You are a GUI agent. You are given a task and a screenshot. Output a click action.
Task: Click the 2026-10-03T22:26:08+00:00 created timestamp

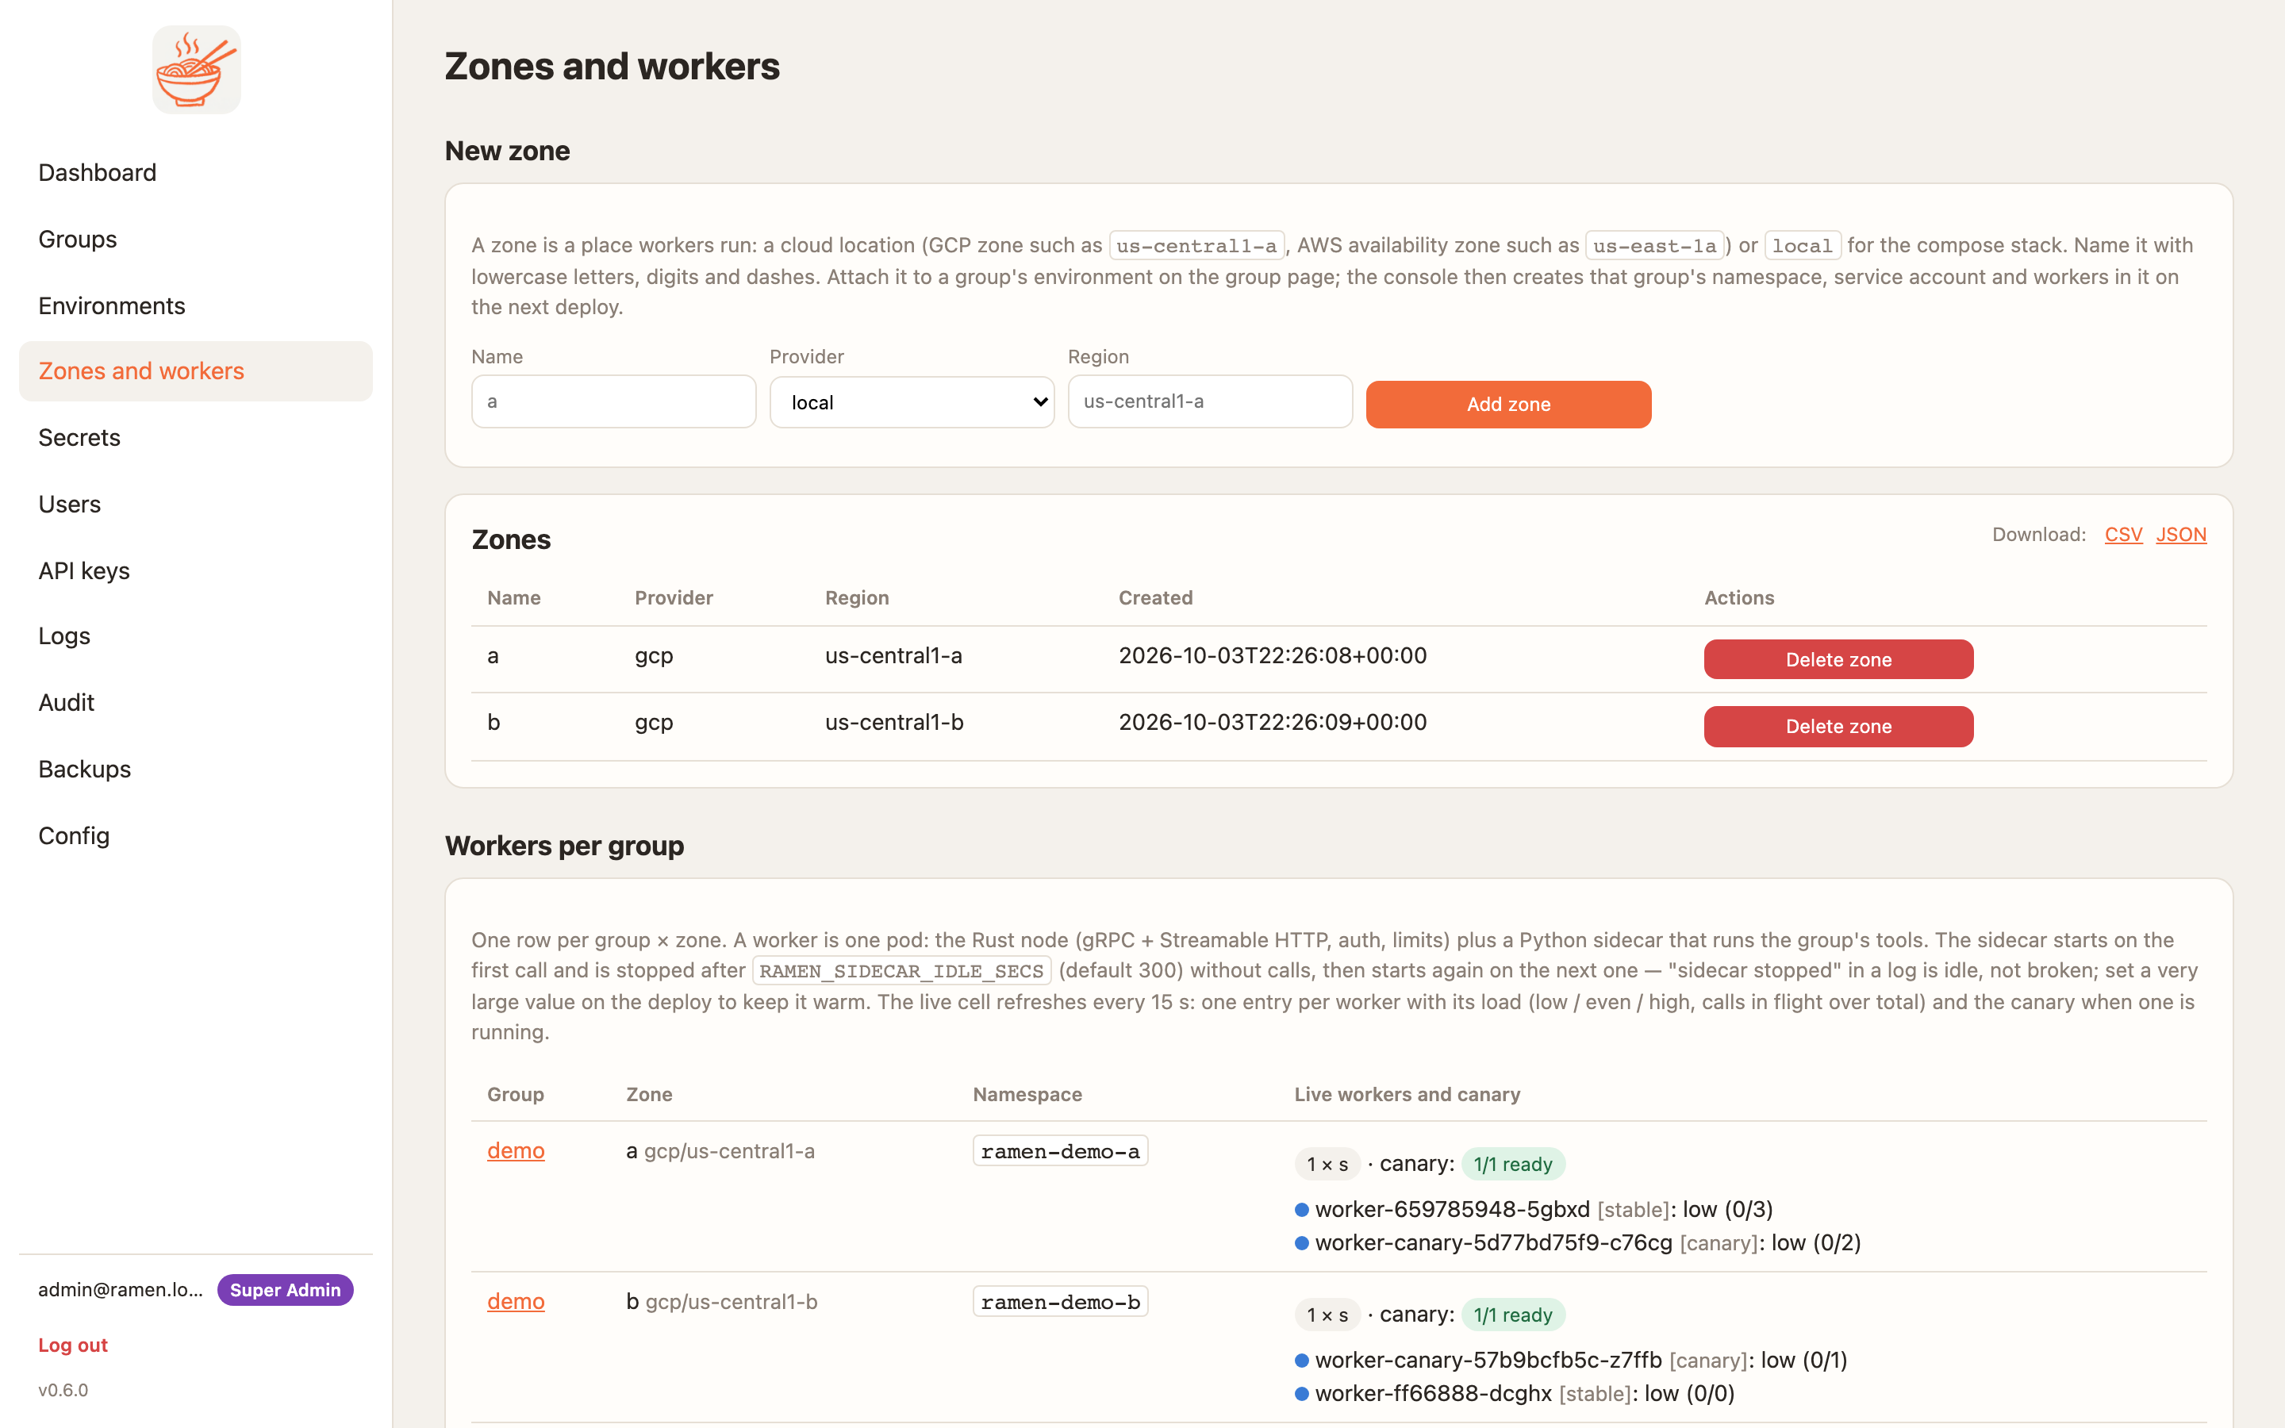tap(1273, 655)
